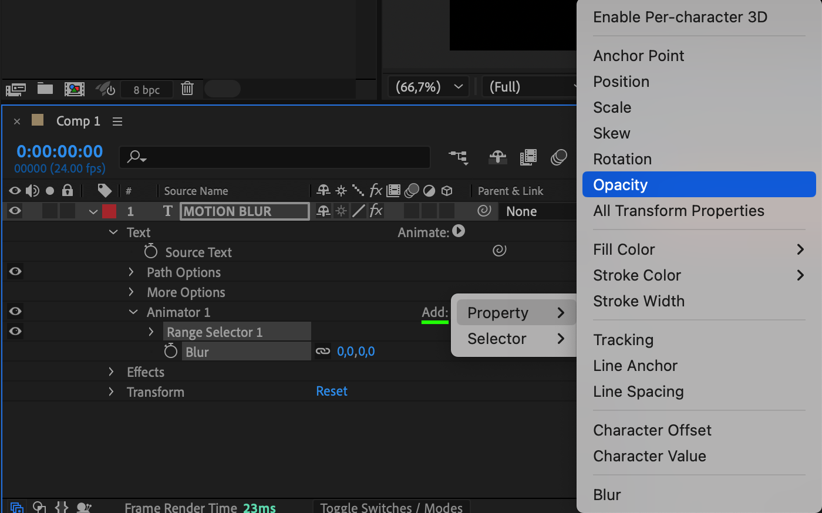Click the Blur constrain proportions link icon
Screen dimensions: 822x513
[x=323, y=352]
